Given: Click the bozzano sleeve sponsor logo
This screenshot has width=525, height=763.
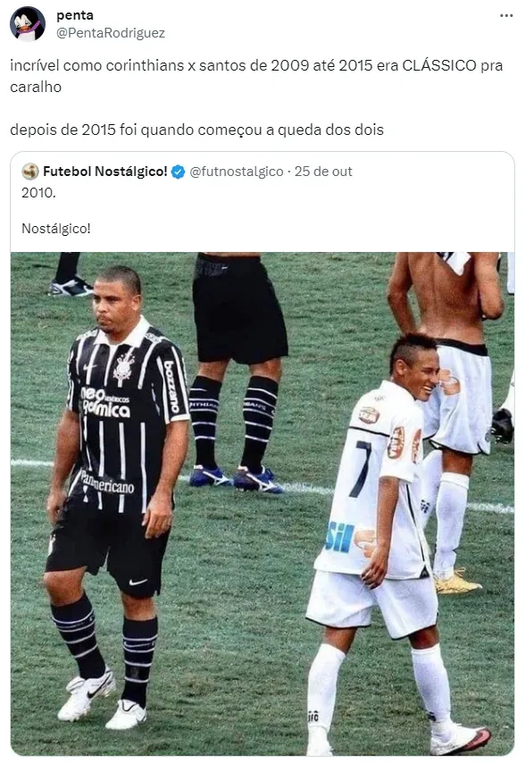Looking at the screenshot, I should coord(172,386).
